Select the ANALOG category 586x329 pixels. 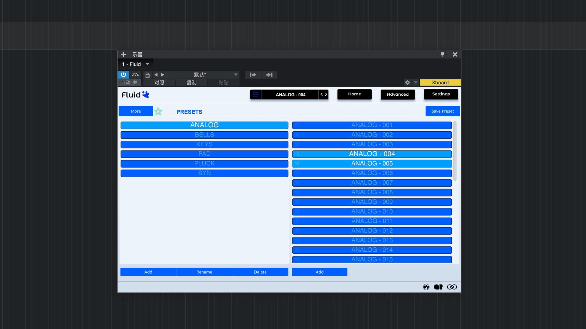pos(204,125)
